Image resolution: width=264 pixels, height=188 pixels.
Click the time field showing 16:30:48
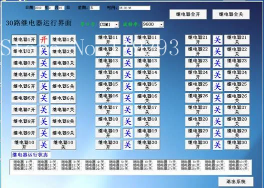134,8
